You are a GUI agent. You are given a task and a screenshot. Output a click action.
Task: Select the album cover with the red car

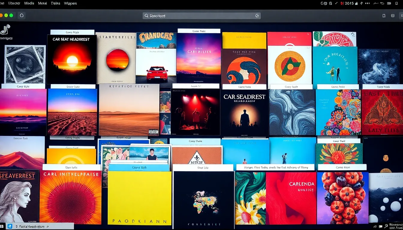156,66
